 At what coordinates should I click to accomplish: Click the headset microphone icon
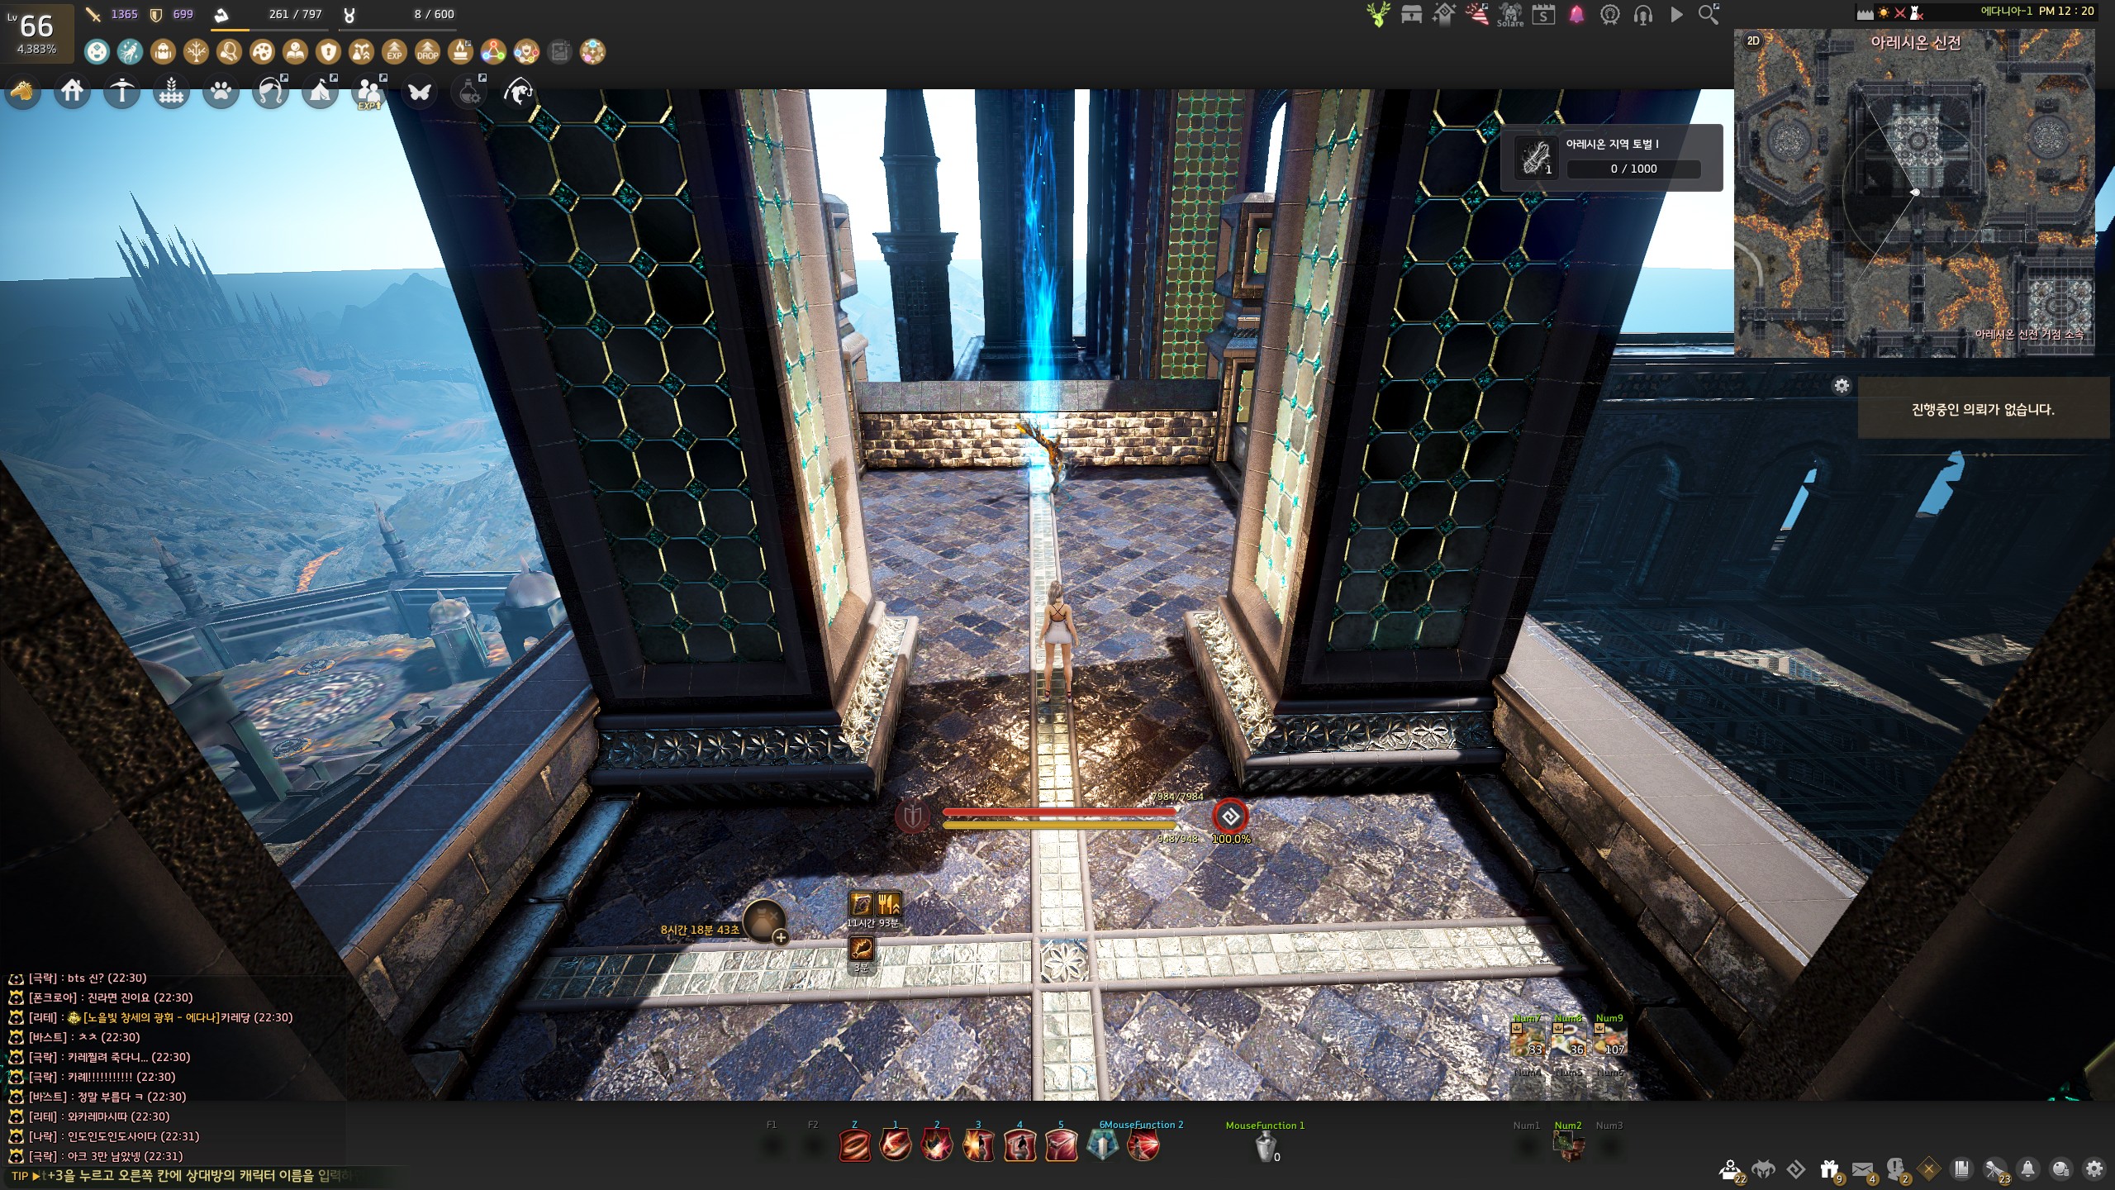point(1642,14)
